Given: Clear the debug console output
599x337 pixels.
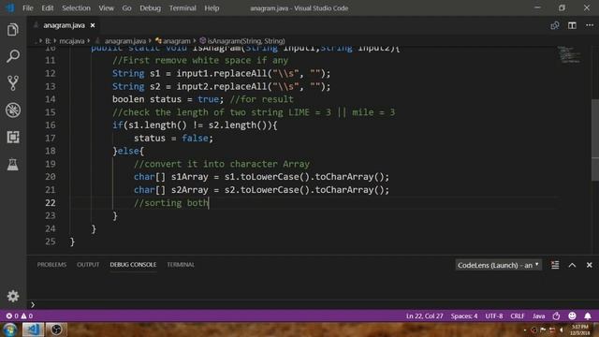Looking at the screenshot, I should click(x=555, y=265).
